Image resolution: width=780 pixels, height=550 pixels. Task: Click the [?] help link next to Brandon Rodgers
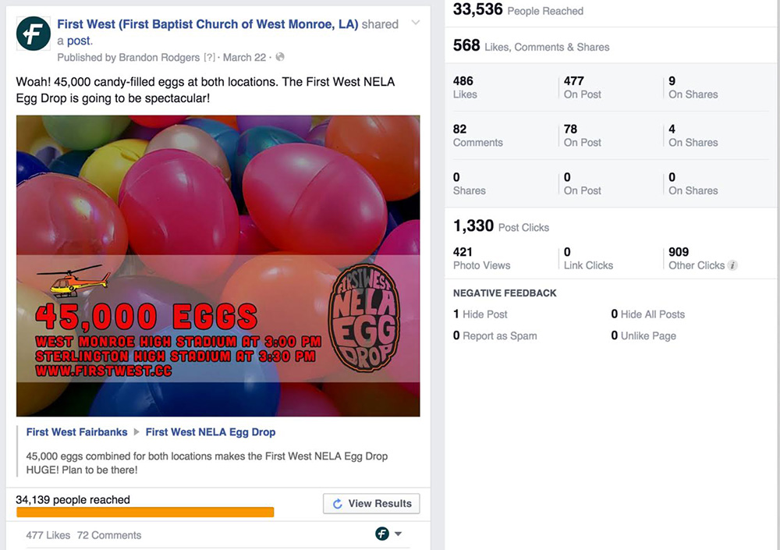click(209, 57)
